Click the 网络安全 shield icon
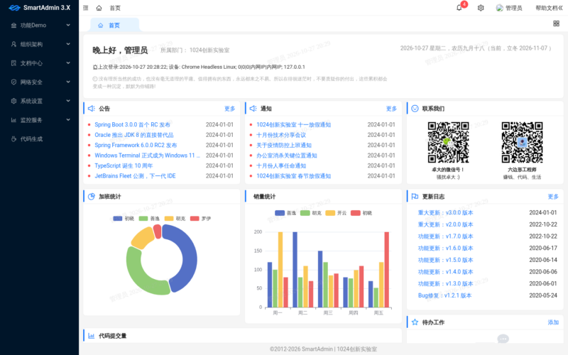This screenshot has width=568, height=355. point(13,82)
